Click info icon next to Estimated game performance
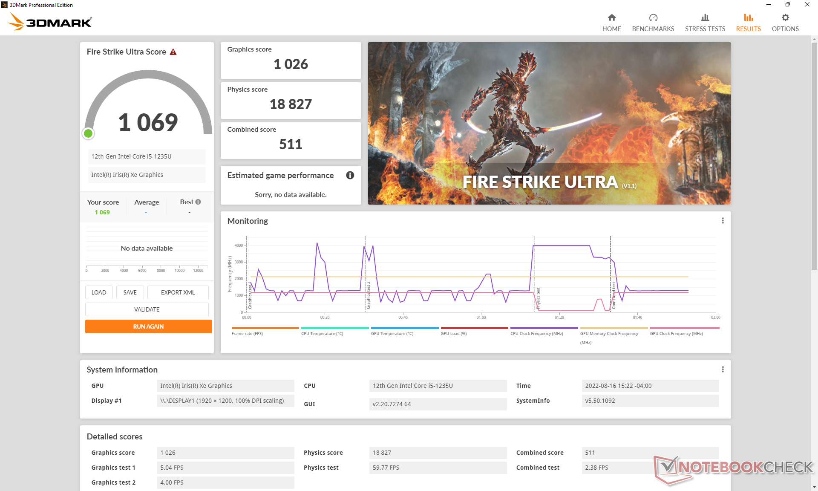 [x=350, y=175]
